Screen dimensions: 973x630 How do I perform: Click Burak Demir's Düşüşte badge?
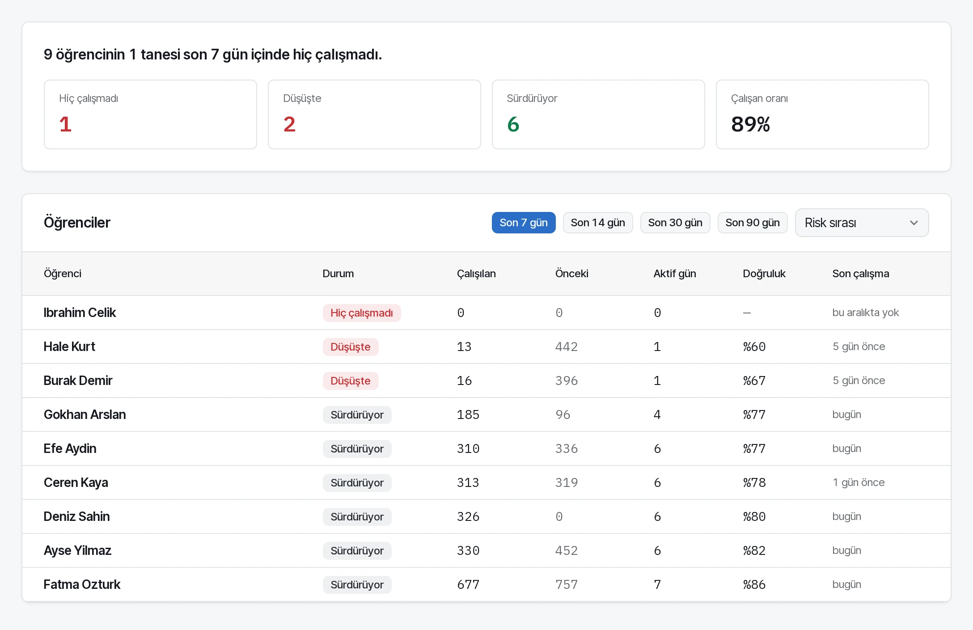tap(351, 381)
